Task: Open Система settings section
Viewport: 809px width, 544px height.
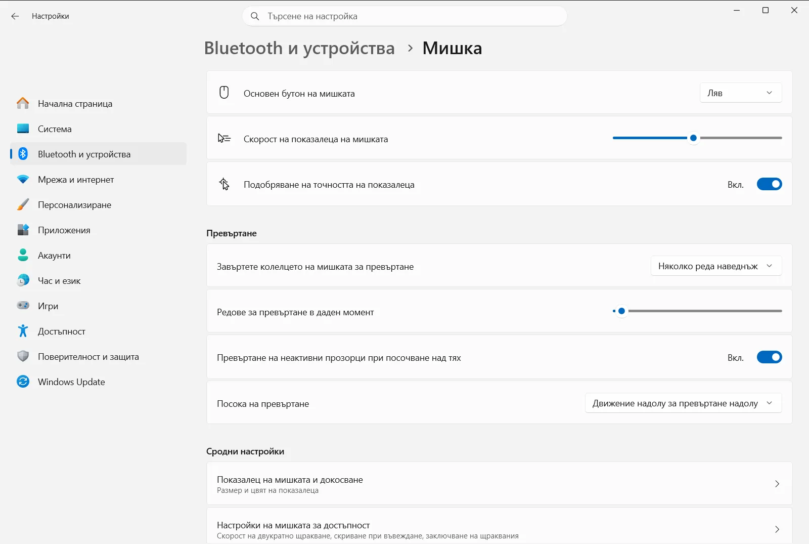Action: tap(98, 129)
